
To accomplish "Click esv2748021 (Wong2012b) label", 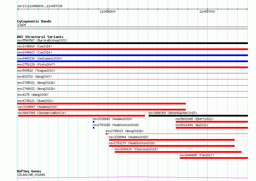I will [36, 83].
